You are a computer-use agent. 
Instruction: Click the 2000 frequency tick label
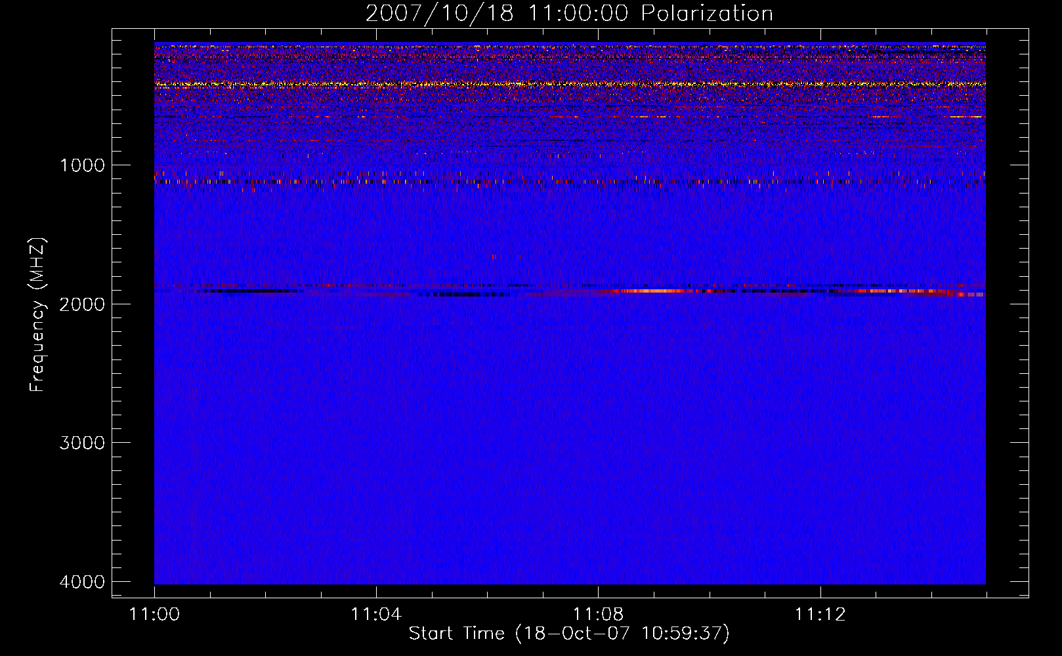(x=82, y=304)
